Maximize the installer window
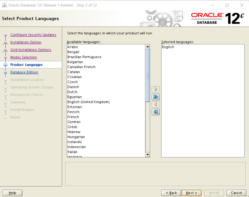 pos(227,5)
